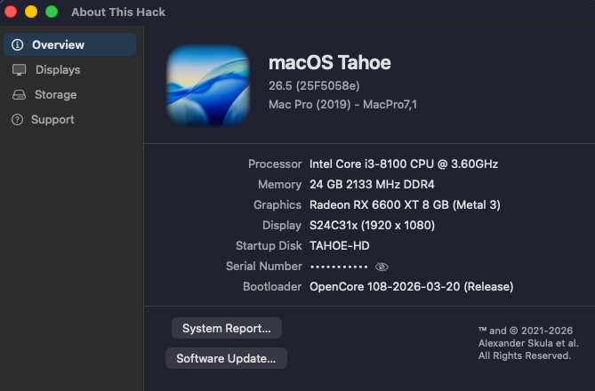
Task: Click the question mark Support icon
Action: pyautogui.click(x=18, y=119)
